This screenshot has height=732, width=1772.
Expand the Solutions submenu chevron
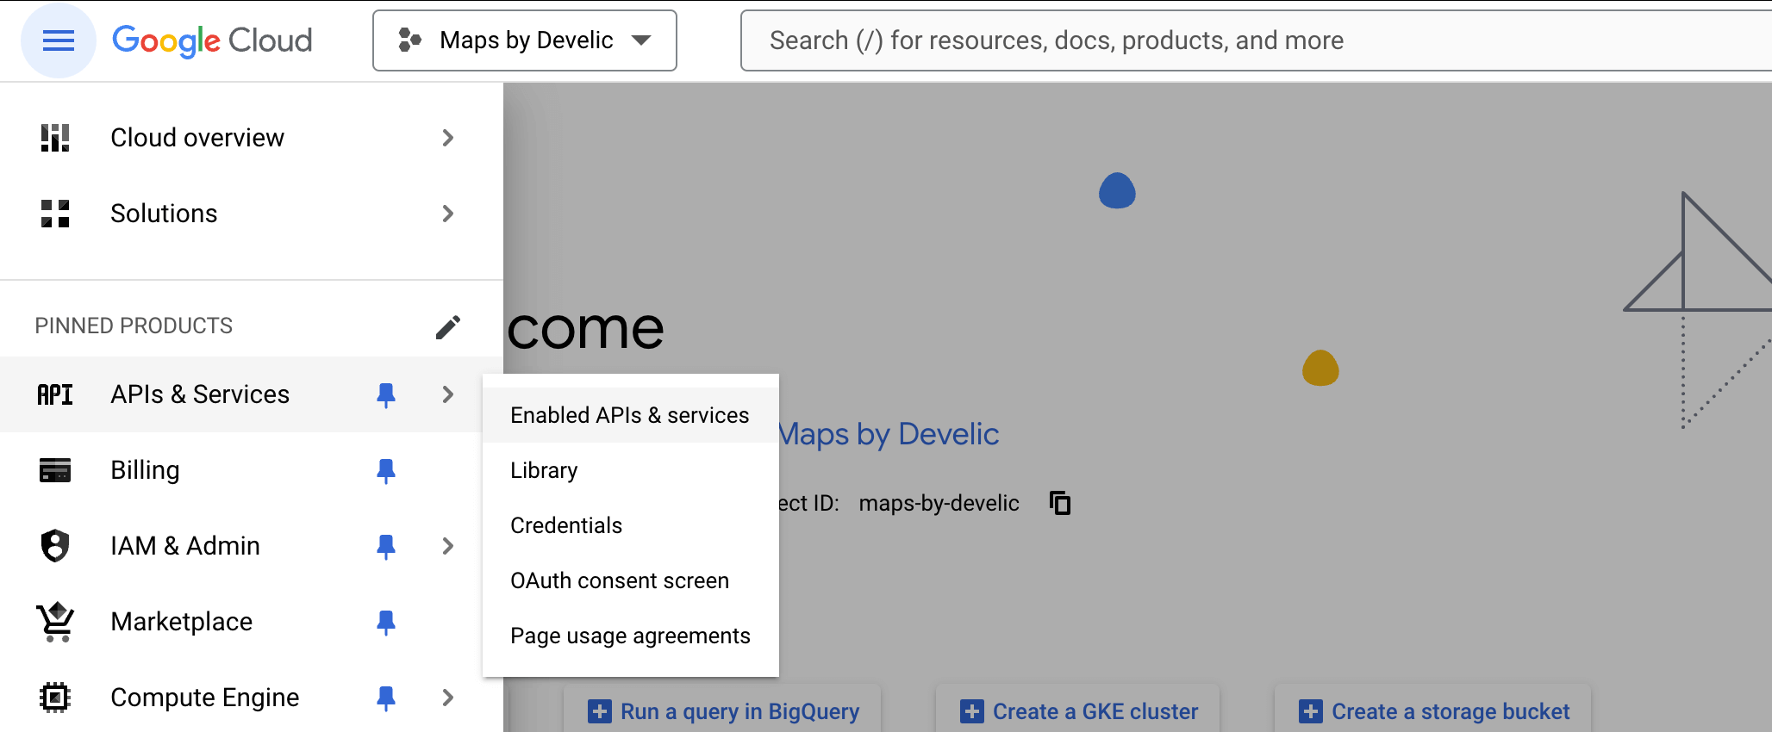447,214
